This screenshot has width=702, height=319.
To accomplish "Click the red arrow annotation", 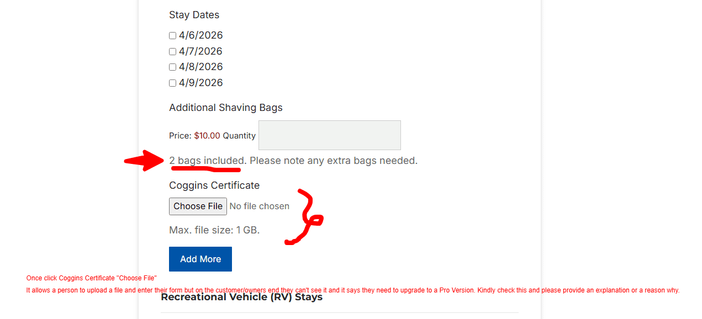I will [x=145, y=161].
